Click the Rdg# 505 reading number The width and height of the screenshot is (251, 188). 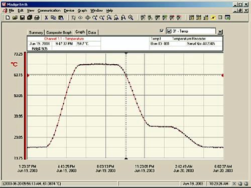point(40,49)
